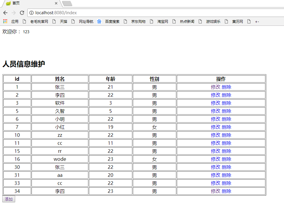The width and height of the screenshot is (284, 205).
Task: Click 删除 for 李四 with id 2
Action: [x=226, y=95]
